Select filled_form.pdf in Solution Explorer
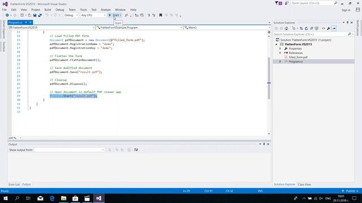The image size is (362, 203). pos(298,57)
